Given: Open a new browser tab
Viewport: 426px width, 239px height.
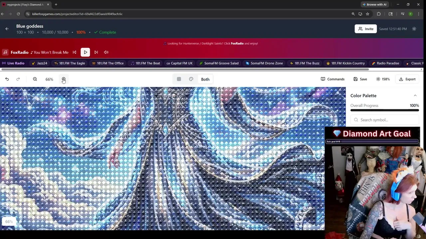Looking at the screenshot, I should click(56, 5).
